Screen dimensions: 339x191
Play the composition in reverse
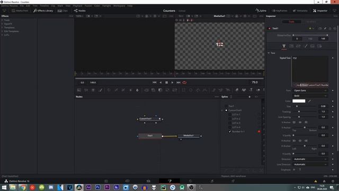160,83
